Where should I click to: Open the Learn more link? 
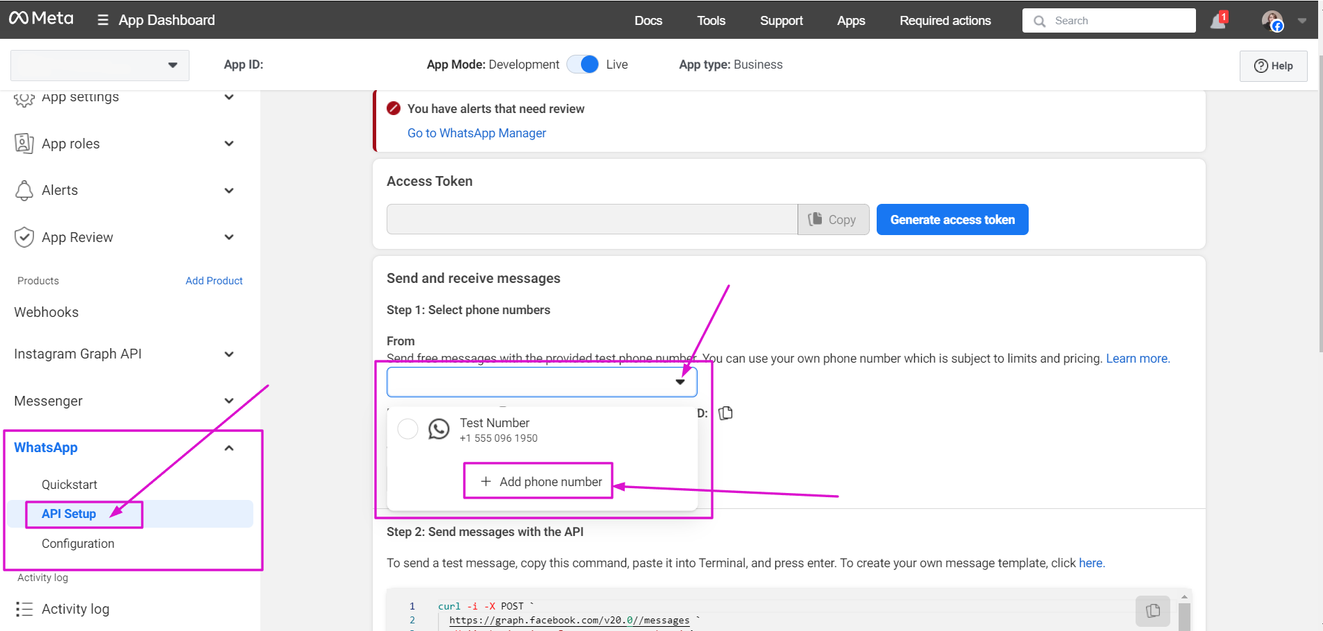(x=1138, y=358)
